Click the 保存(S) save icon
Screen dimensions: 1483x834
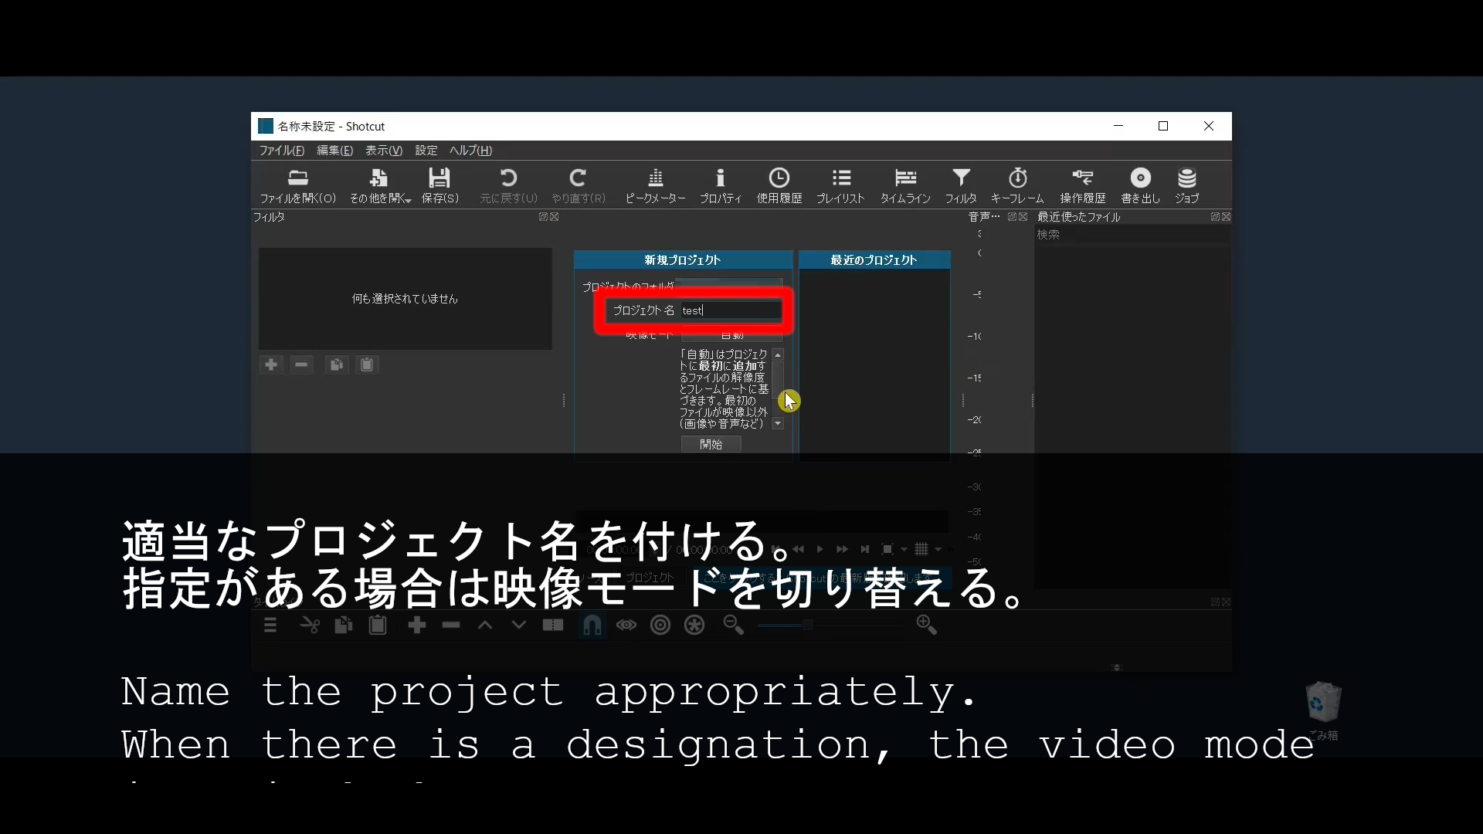(439, 186)
